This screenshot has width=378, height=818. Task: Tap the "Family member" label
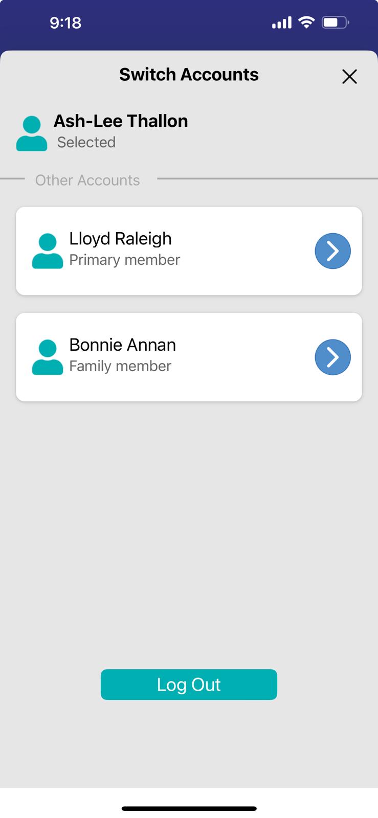[x=120, y=367]
